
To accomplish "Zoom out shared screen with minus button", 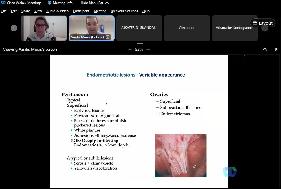I will pos(130,49).
